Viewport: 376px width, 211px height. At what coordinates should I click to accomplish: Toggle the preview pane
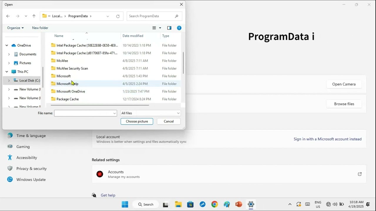coord(169,28)
